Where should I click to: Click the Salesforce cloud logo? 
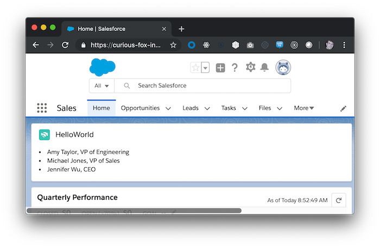pos(102,67)
